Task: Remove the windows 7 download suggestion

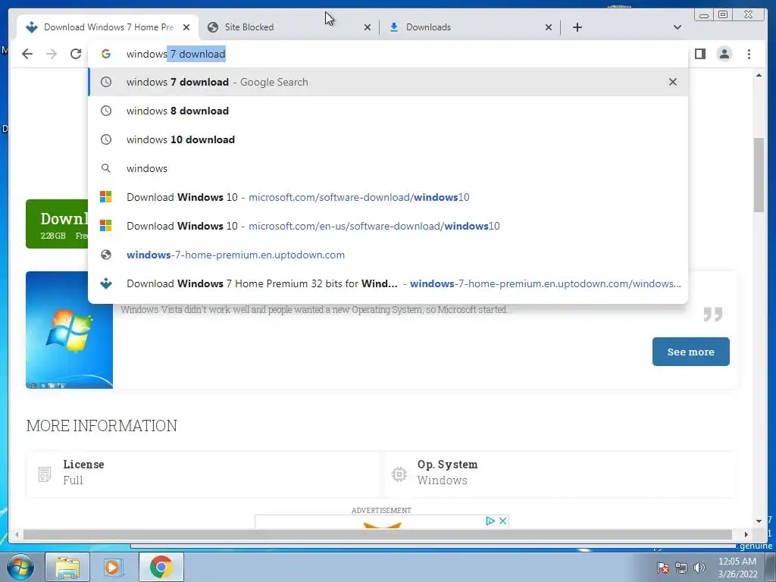Action: click(x=673, y=82)
